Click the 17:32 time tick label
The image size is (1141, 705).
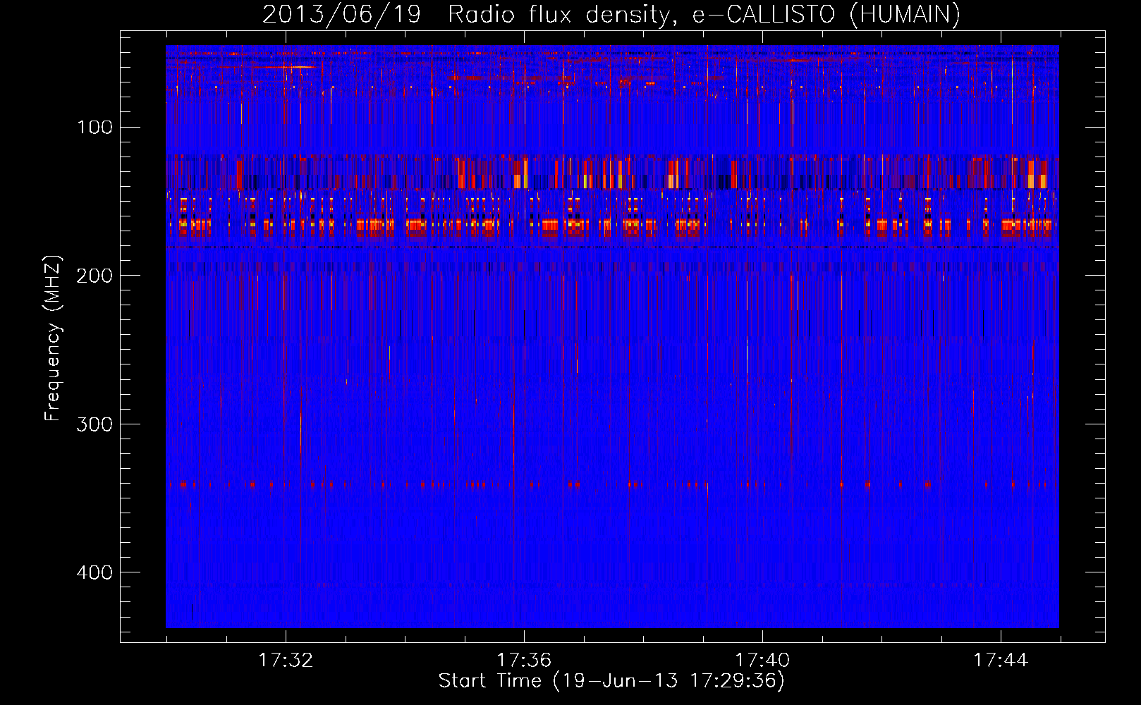pyautogui.click(x=286, y=661)
